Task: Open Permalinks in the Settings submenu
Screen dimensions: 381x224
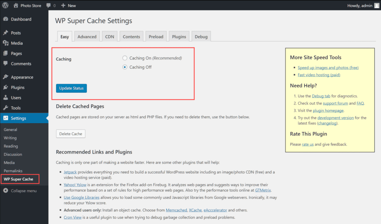Action: click(x=13, y=171)
